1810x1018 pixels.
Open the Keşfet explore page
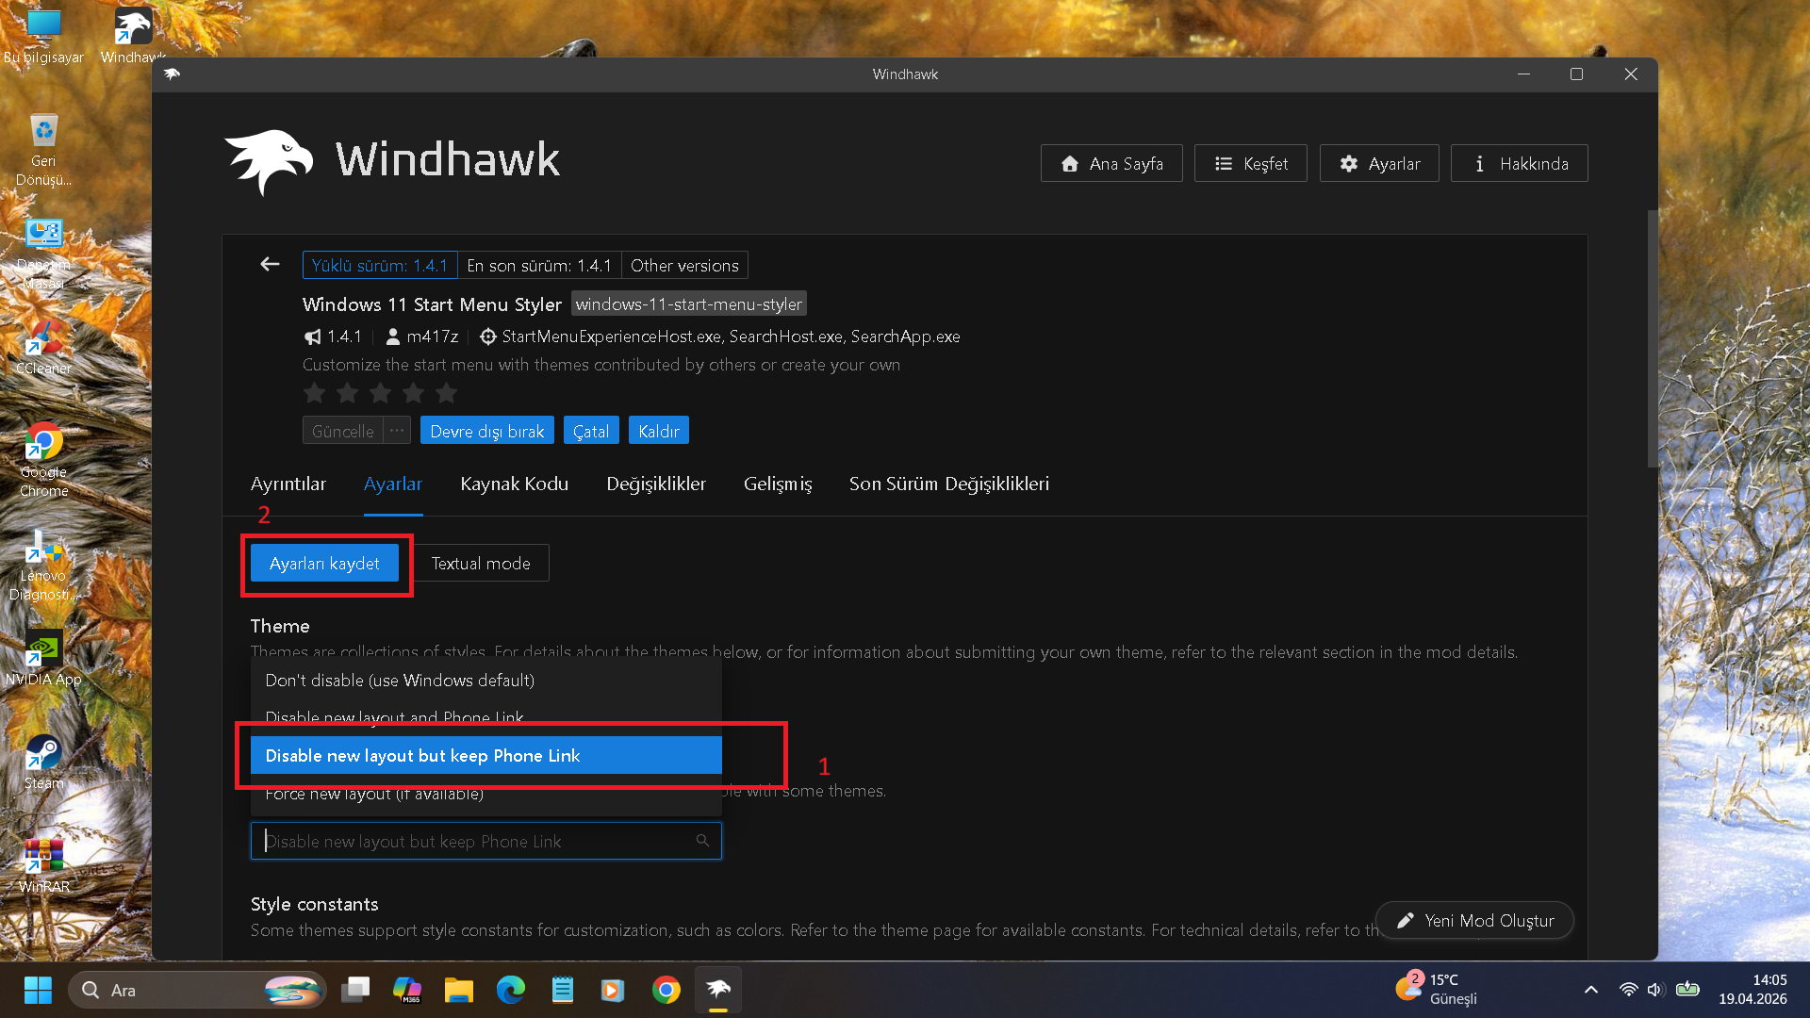tap(1250, 163)
